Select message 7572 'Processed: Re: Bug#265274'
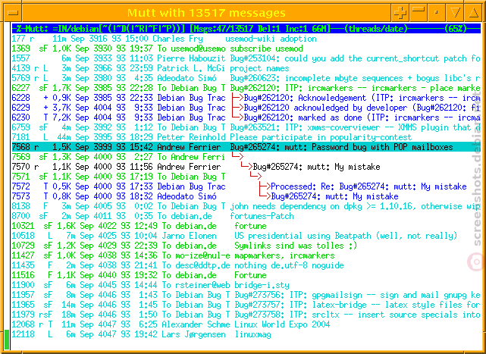Screen dimensions: 486x354 (246, 186)
